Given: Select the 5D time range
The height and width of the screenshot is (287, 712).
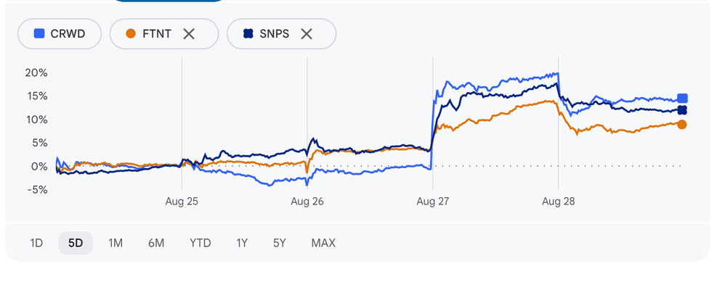Looking at the screenshot, I should click(x=76, y=243).
